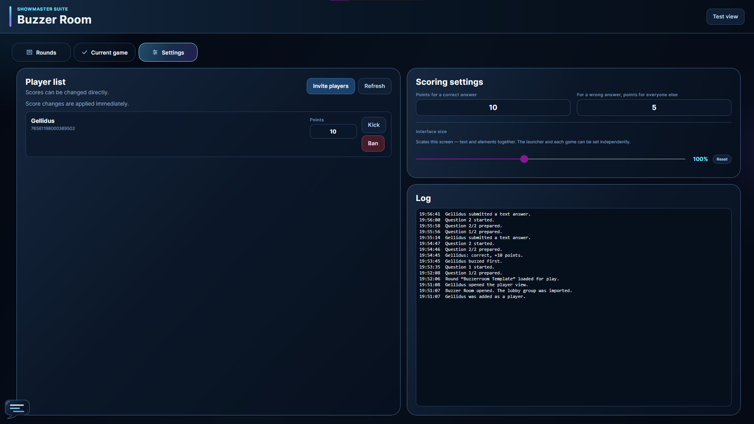
Task: Click the Interface size label
Action: pos(431,132)
